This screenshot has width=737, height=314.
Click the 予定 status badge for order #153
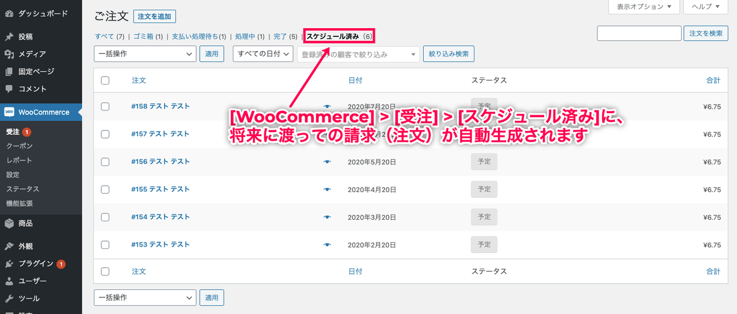click(x=484, y=244)
